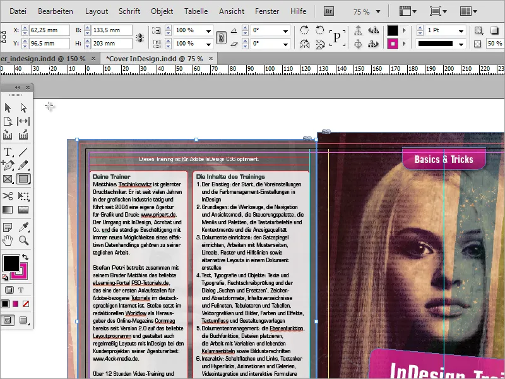Image resolution: width=505 pixels, height=379 pixels.
Task: Select content of object icon
Action: click(358, 44)
